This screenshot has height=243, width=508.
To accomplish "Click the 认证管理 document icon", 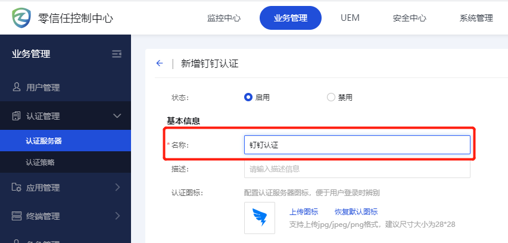I will (17, 116).
